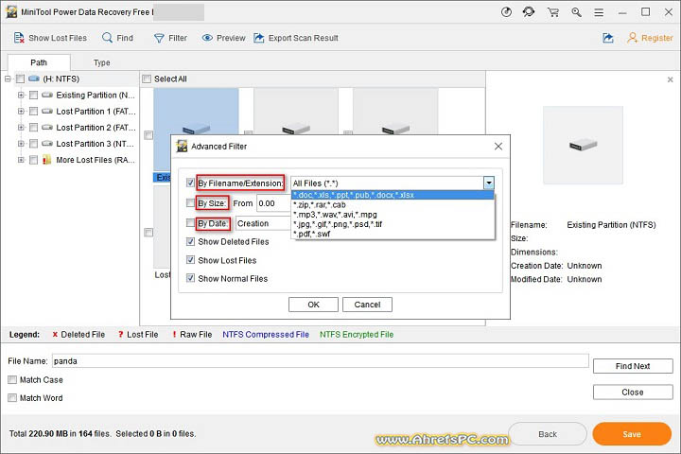The height and width of the screenshot is (454, 681).
Task: Switch to the Type tab
Action: [x=101, y=62]
